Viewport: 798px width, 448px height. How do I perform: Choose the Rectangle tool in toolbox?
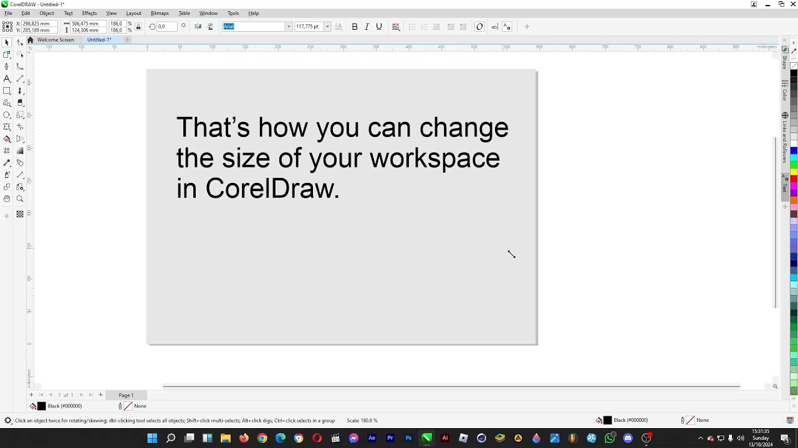(x=7, y=91)
